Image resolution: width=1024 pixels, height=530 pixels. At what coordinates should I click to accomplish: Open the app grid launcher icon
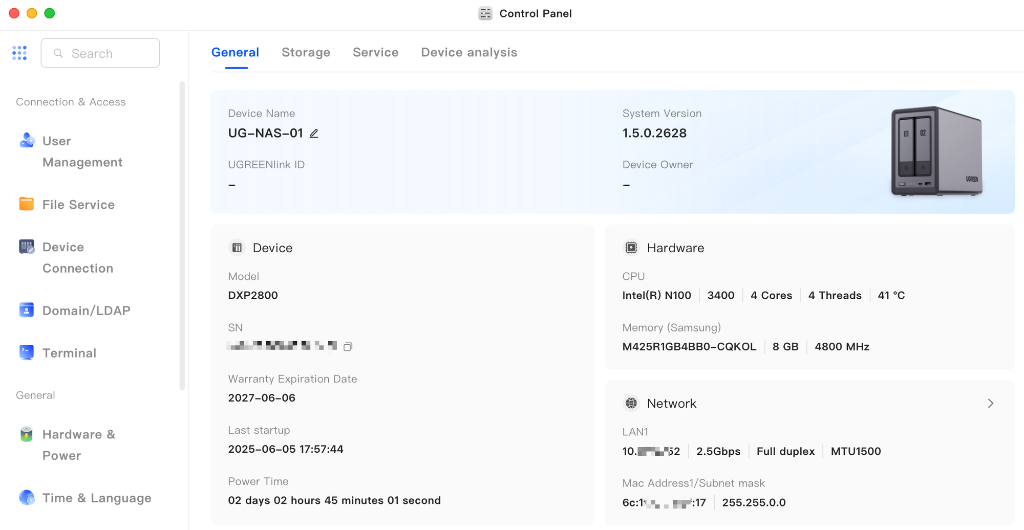[x=19, y=53]
